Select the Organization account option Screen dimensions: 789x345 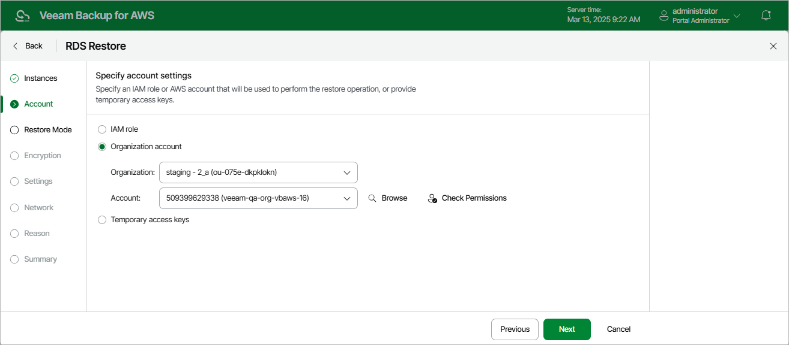[x=102, y=146]
